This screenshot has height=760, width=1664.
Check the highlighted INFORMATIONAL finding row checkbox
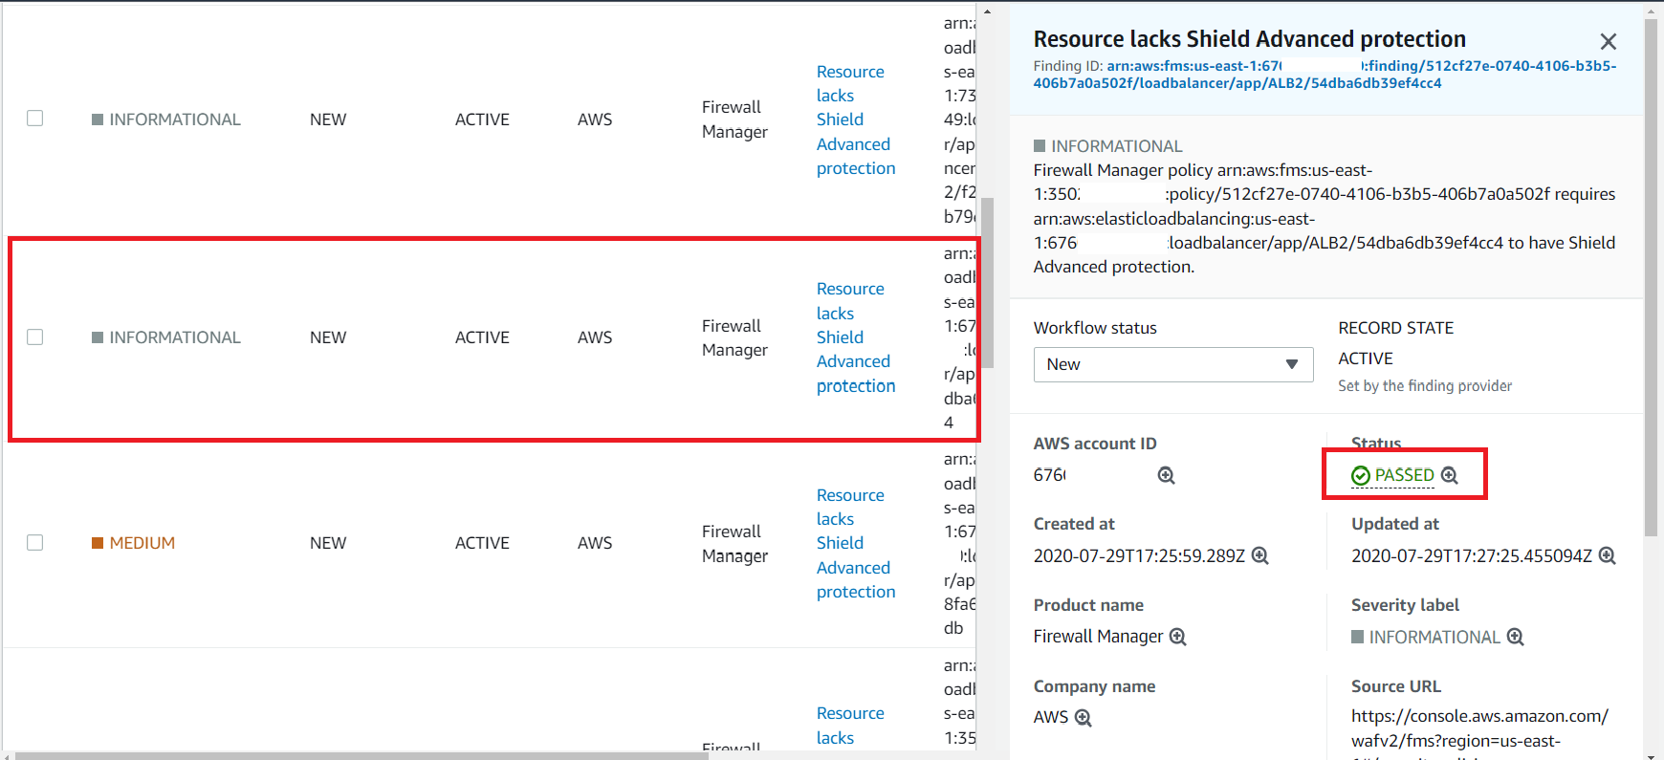(35, 337)
